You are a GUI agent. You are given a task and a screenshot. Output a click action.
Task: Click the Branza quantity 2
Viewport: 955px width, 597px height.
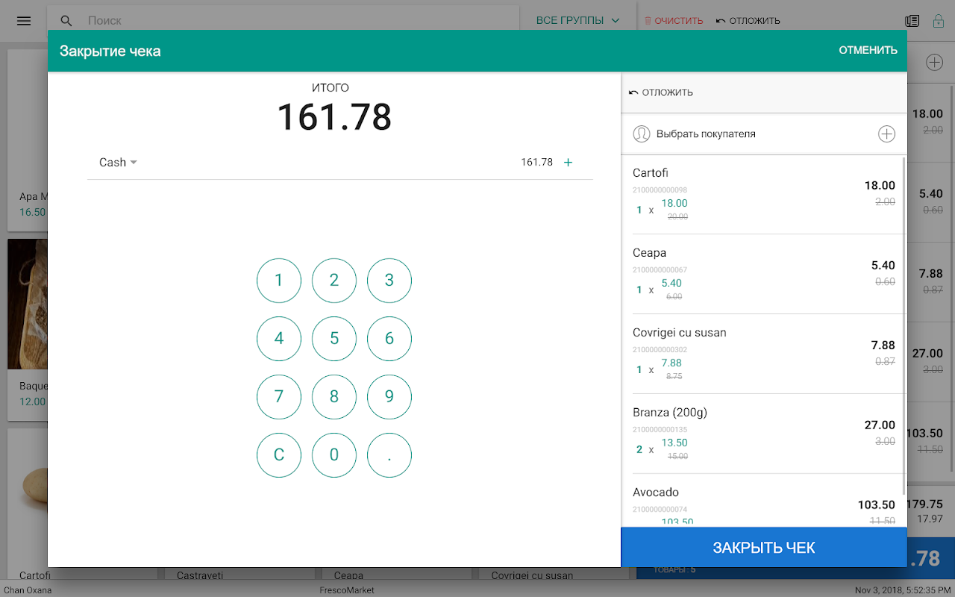[x=639, y=449]
